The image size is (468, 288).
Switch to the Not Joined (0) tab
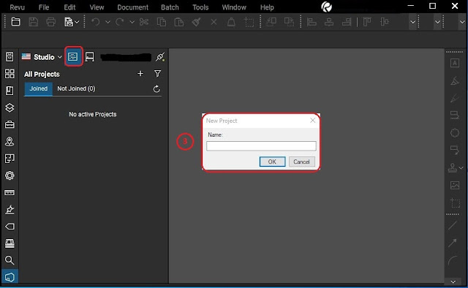[x=76, y=88]
